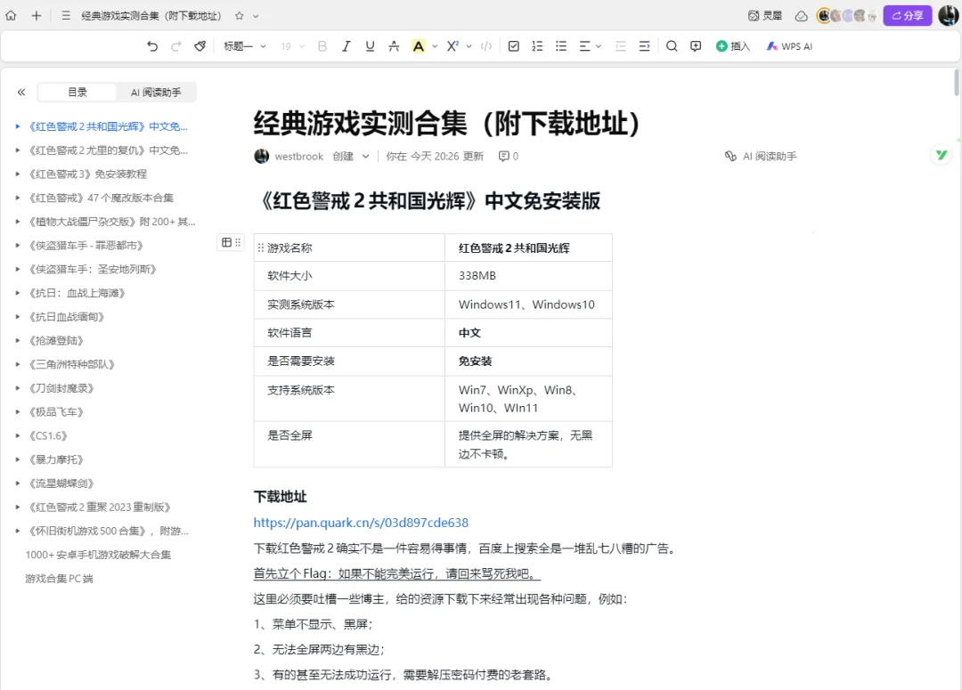Expand 《红色警戒 2 共和国光辉》 outline item

pyautogui.click(x=17, y=126)
